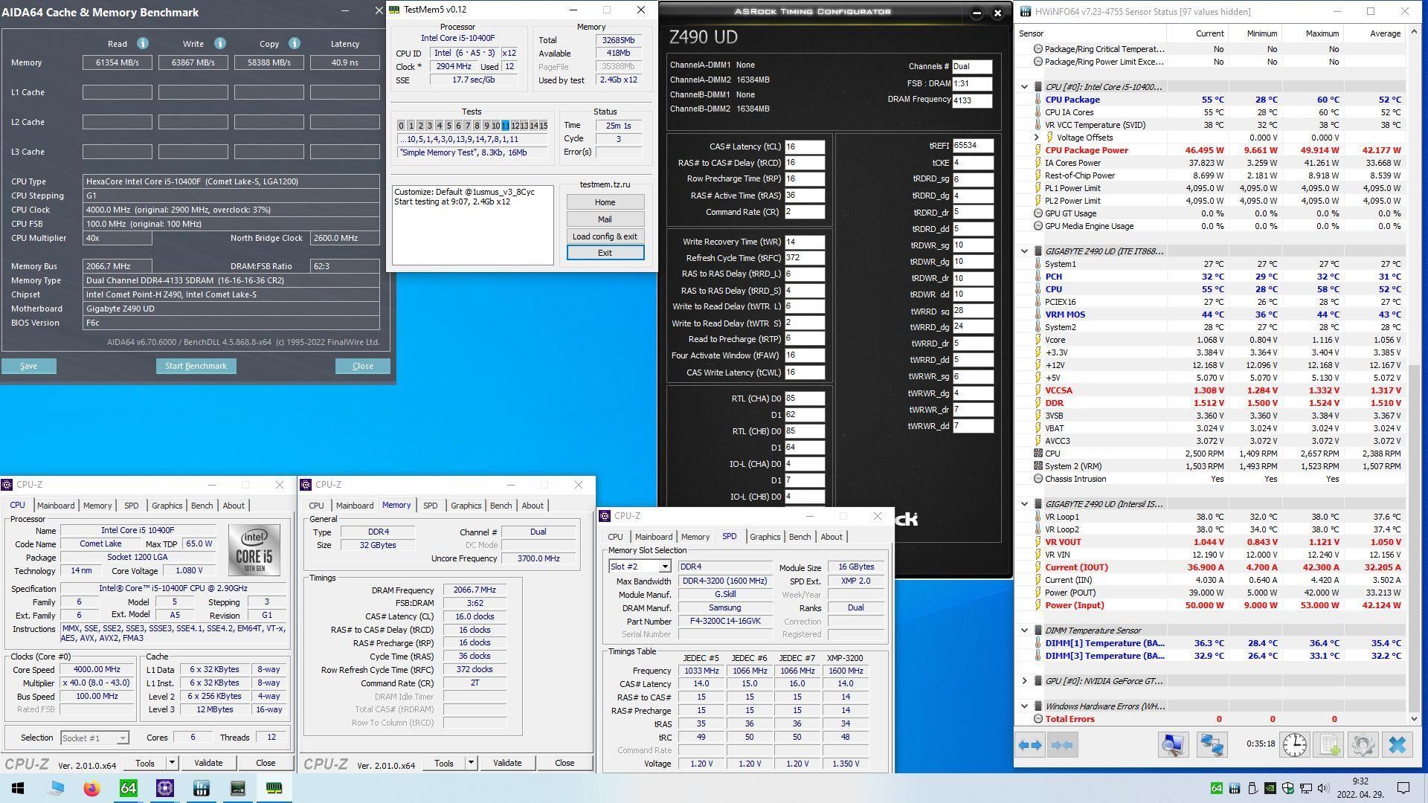Click the HWiNFO network remote monitors icon

pyautogui.click(x=1212, y=745)
